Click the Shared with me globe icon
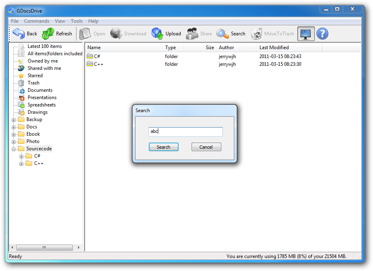Image resolution: width=373 pixels, height=271 pixels. coord(21,68)
